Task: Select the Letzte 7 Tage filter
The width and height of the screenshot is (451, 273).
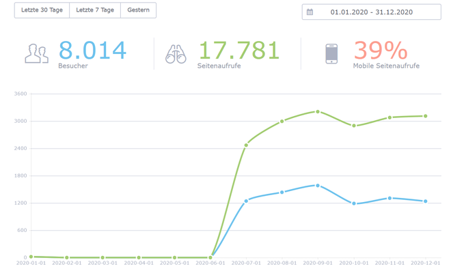Action: (95, 10)
